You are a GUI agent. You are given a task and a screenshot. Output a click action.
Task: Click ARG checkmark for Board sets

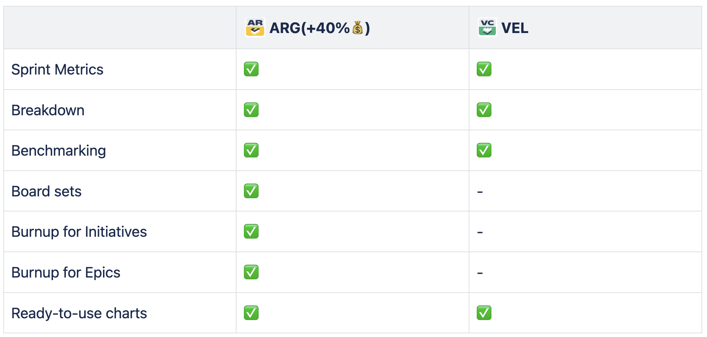(x=251, y=191)
